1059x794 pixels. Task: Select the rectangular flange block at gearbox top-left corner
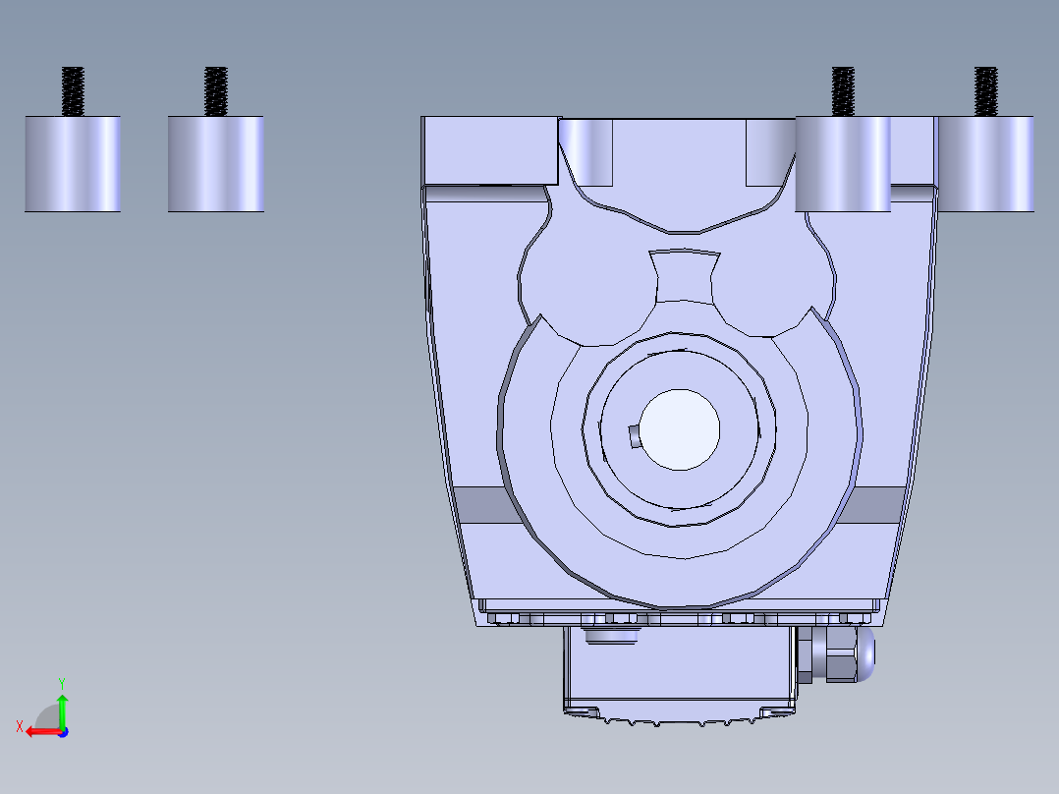click(x=490, y=150)
